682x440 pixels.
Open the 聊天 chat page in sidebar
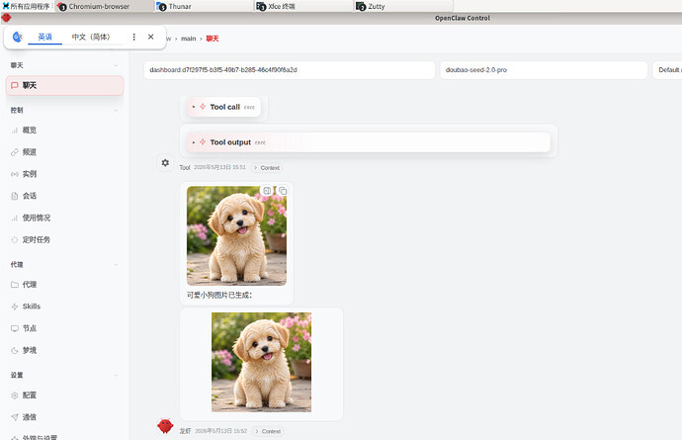coord(64,85)
